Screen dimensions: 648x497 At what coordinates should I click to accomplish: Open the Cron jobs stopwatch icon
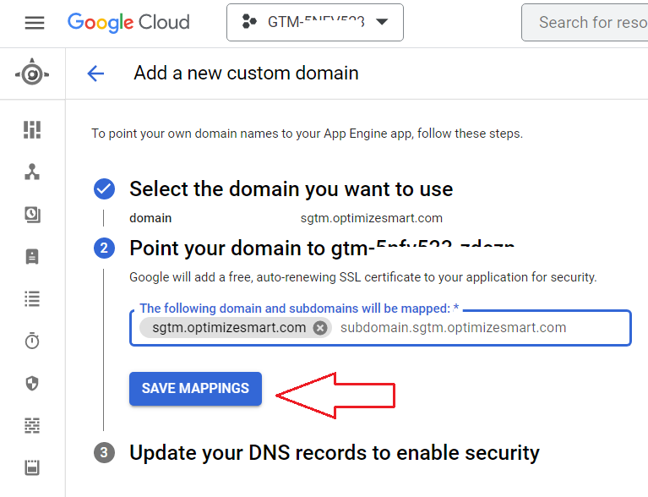[x=32, y=341]
